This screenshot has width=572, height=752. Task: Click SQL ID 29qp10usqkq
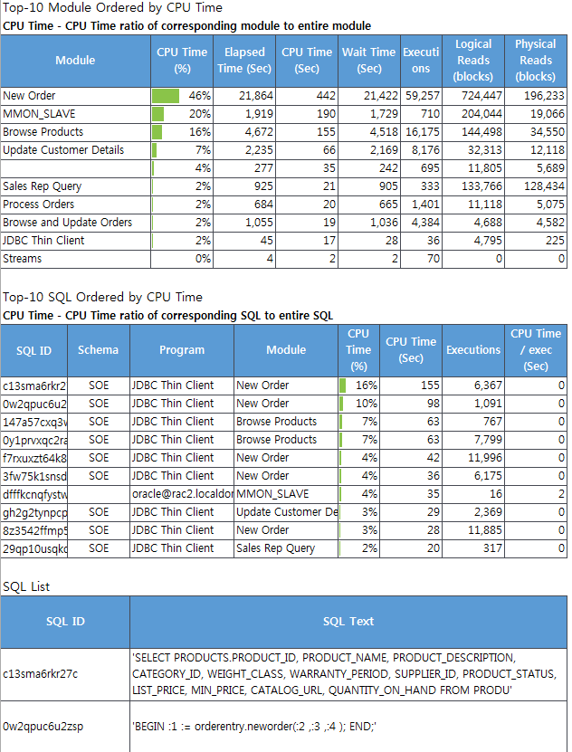34,548
